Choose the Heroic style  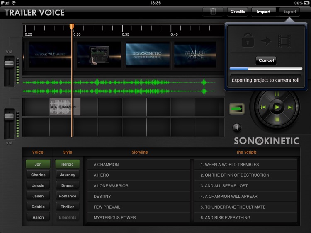pyautogui.click(x=67, y=164)
